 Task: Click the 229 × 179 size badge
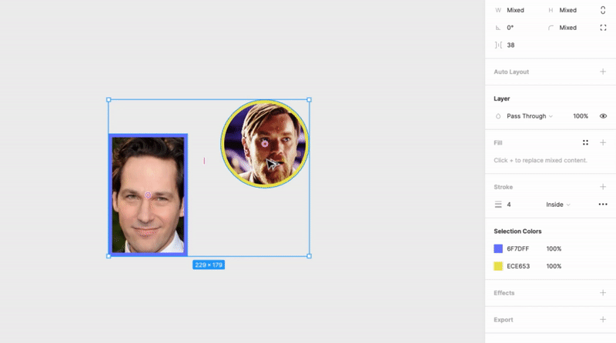209,265
